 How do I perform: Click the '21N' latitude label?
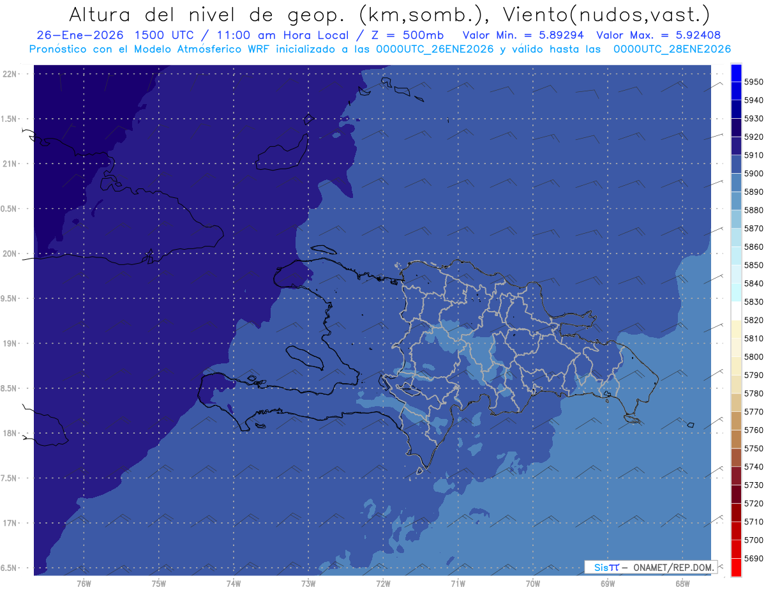pyautogui.click(x=10, y=164)
